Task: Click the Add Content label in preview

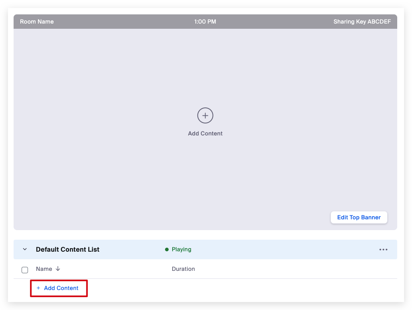Action: point(205,133)
